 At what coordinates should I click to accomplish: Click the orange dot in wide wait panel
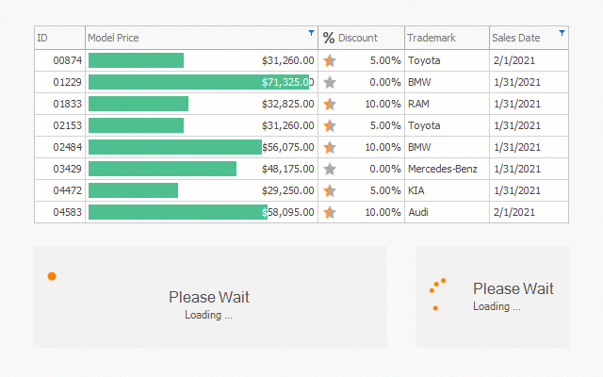pyautogui.click(x=52, y=276)
